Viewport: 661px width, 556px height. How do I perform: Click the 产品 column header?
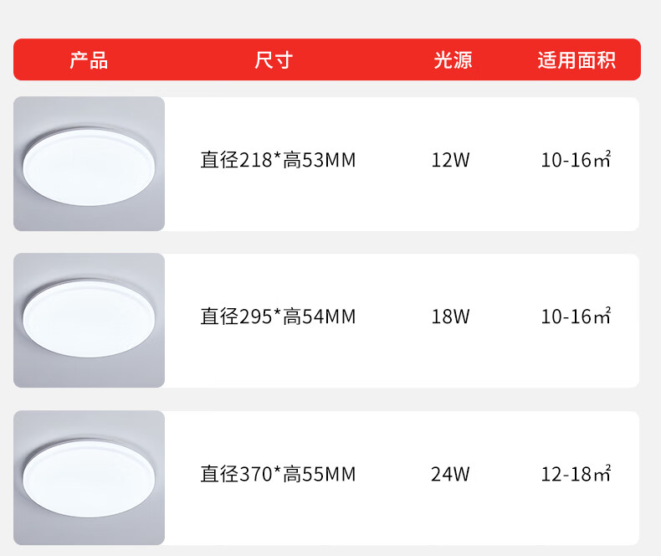pyautogui.click(x=89, y=60)
